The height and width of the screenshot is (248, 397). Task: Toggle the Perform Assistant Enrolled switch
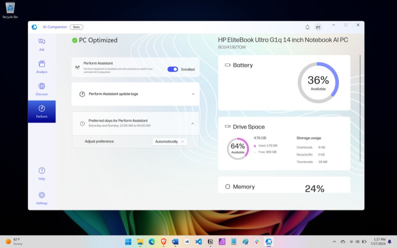[x=173, y=69]
